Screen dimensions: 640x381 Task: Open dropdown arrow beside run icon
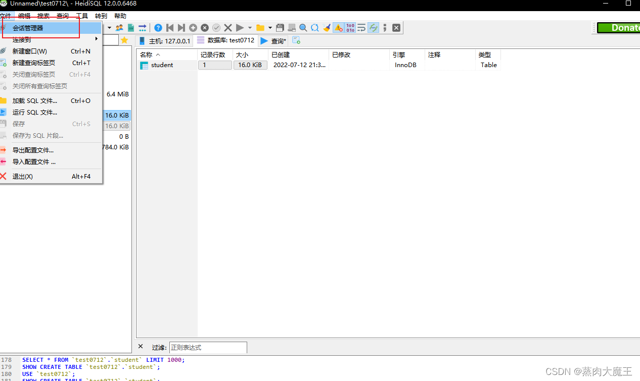(x=250, y=28)
